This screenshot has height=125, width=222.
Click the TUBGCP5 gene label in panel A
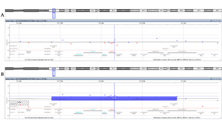click(x=78, y=54)
